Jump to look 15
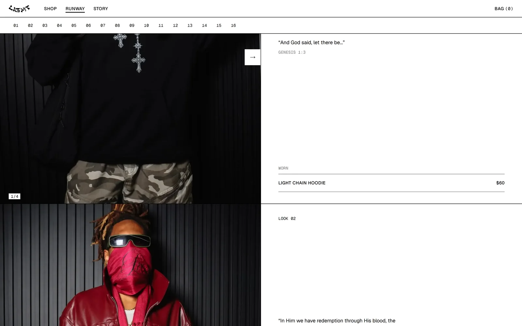Viewport: 522px width, 326px height. 219,25
